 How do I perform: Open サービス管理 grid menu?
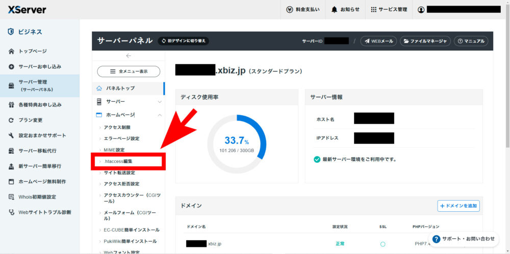point(389,10)
